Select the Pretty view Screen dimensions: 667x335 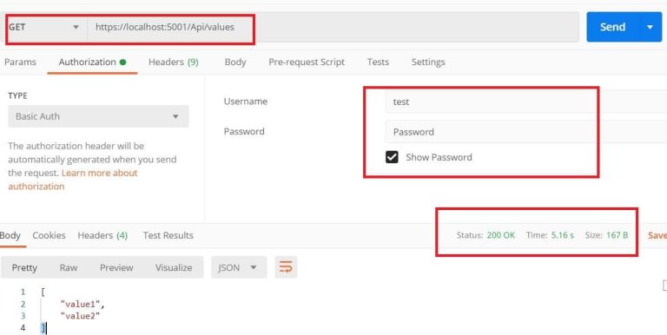pos(24,268)
